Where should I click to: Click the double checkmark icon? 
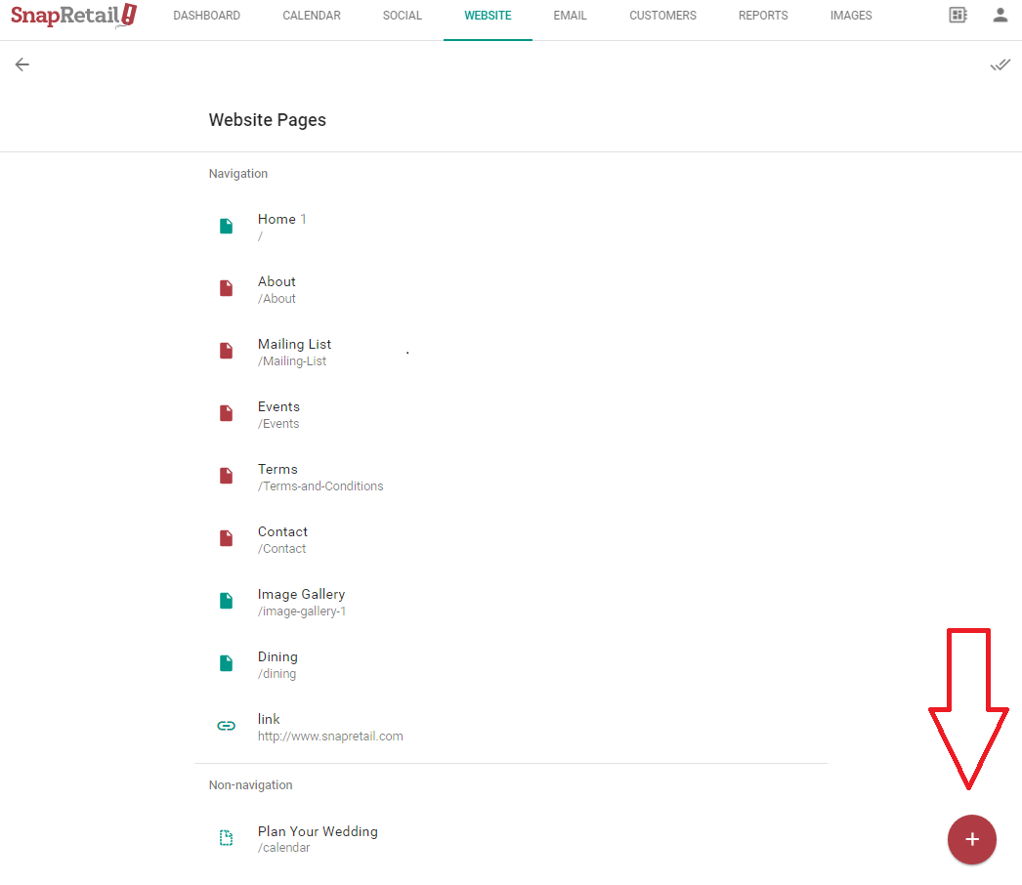[x=1000, y=64]
